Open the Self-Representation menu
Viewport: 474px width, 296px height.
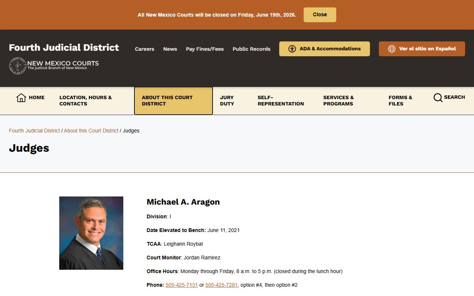(281, 101)
